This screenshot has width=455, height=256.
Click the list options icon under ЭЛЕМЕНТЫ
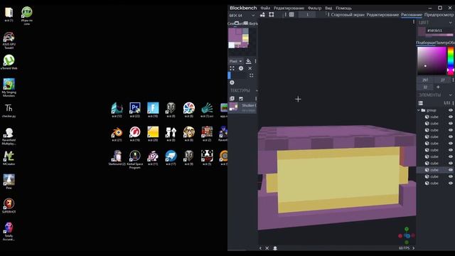coord(421,103)
